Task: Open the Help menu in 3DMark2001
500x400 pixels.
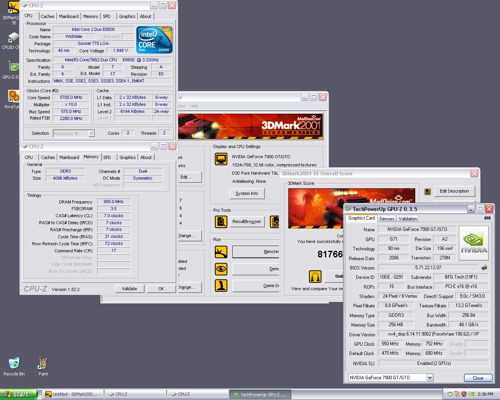Action: [x=194, y=106]
